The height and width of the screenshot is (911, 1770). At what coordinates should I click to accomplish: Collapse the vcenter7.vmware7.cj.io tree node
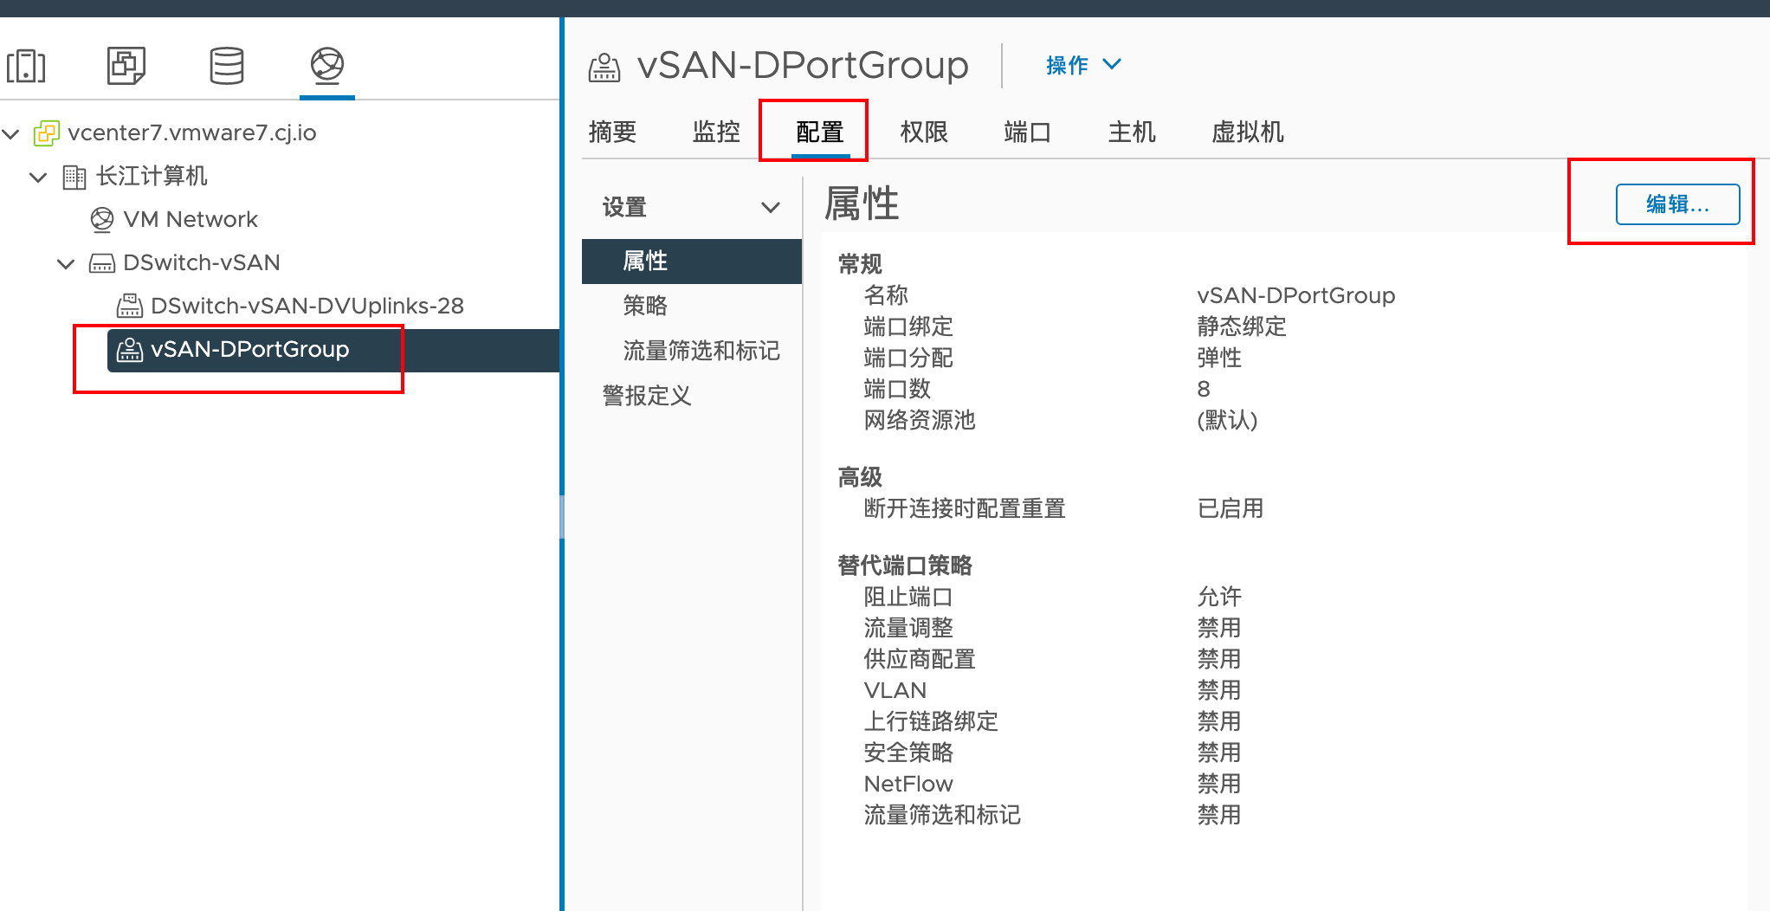[x=11, y=133]
